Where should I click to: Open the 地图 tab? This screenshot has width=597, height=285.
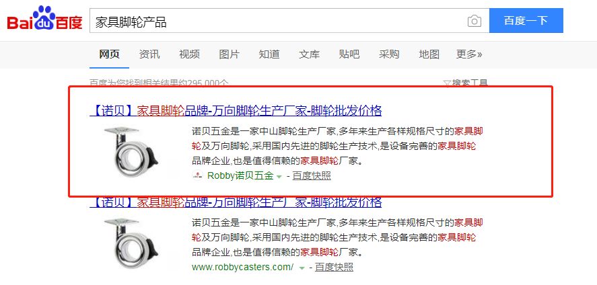(x=429, y=54)
